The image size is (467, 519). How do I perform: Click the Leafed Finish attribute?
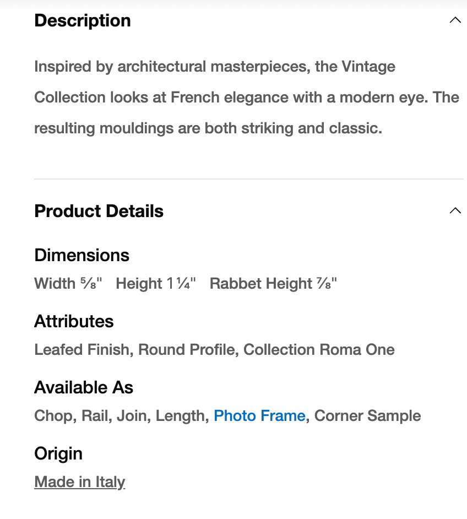82,349
